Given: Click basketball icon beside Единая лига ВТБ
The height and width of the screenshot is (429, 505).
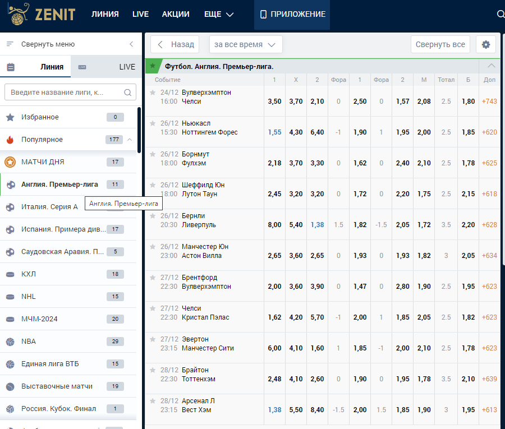Looking at the screenshot, I should click(x=10, y=364).
